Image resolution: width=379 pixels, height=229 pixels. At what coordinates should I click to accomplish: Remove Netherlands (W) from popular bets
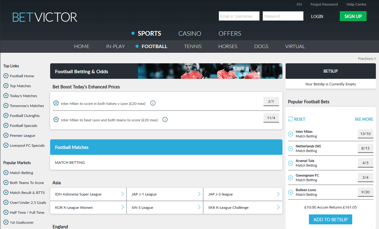coord(291,149)
